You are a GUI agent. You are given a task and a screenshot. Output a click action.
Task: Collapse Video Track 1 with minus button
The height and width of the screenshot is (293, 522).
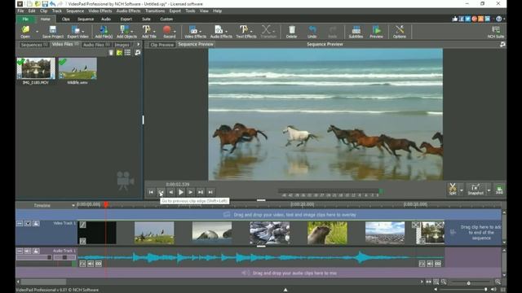pos(20,224)
